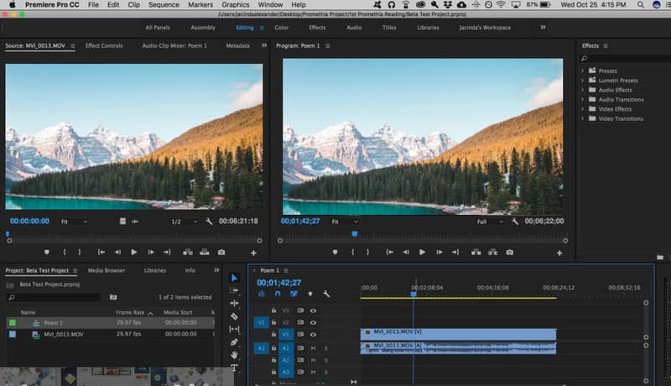This screenshot has width=671, height=386.
Task: Select the Ripple Edit tool
Action: 234,304
